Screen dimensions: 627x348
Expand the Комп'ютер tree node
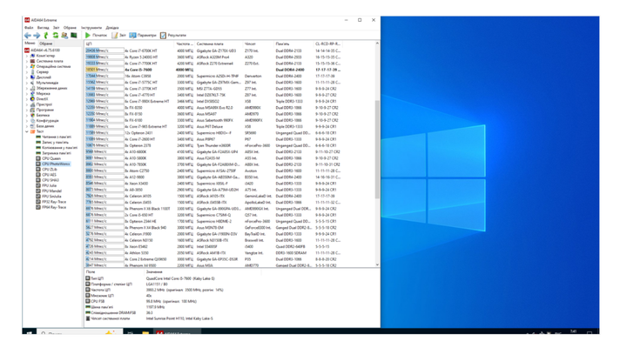tap(27, 56)
